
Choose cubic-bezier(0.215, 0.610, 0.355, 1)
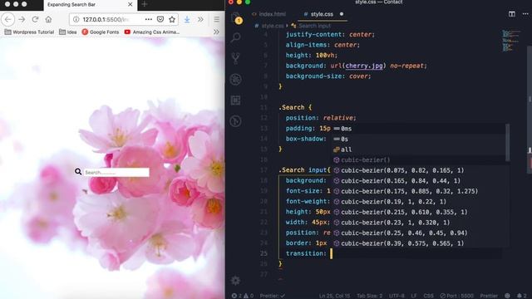(x=419, y=213)
